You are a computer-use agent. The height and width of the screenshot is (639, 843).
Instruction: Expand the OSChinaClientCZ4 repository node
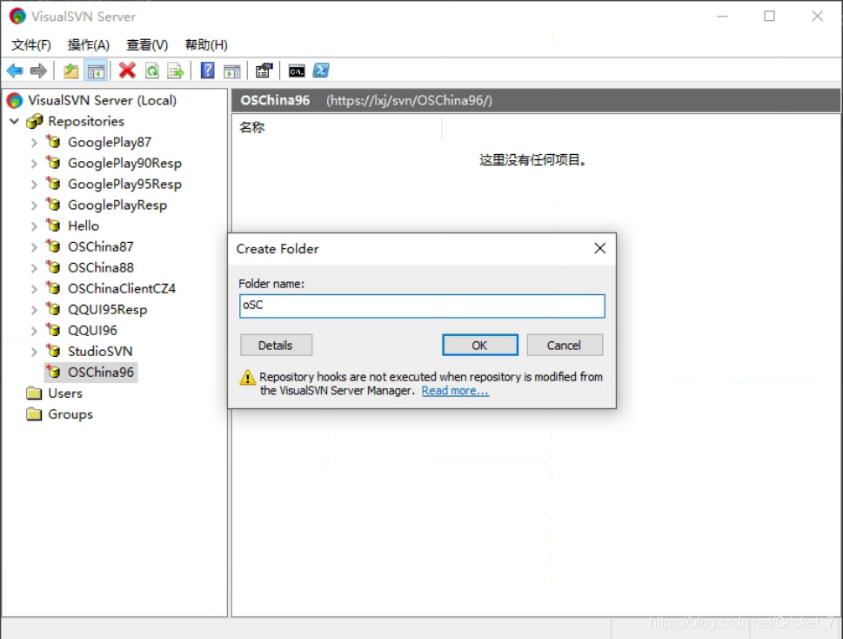tap(34, 289)
